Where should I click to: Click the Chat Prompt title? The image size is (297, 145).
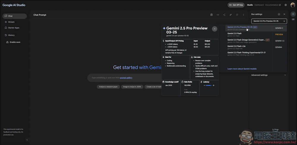(x=40, y=15)
